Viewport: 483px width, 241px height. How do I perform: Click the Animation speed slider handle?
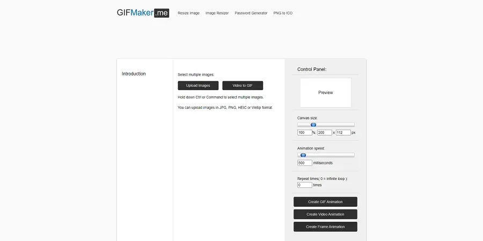[303, 155]
